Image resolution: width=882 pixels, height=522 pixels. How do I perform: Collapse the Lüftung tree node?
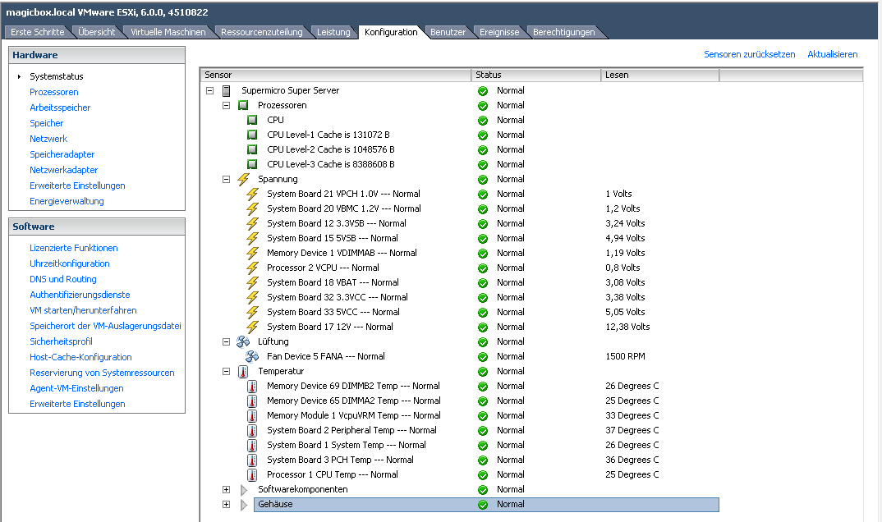pos(226,341)
